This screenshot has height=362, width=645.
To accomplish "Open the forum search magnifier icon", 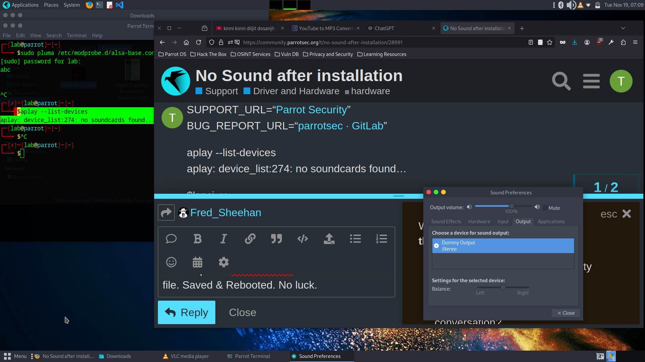I will (561, 81).
